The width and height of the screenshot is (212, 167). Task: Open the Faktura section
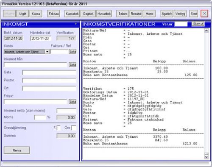pos(53,14)
